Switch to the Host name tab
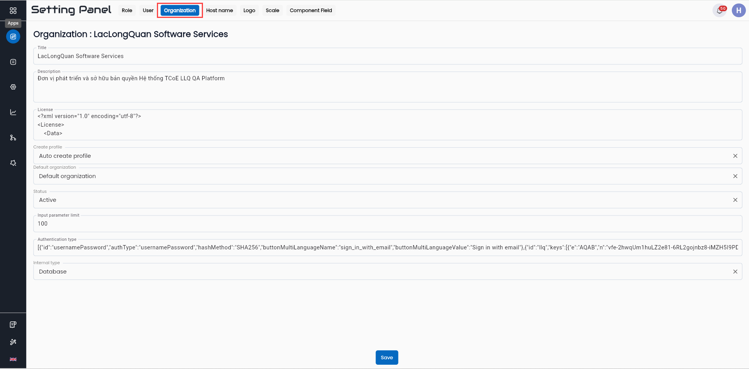The image size is (749, 369). pos(219,11)
